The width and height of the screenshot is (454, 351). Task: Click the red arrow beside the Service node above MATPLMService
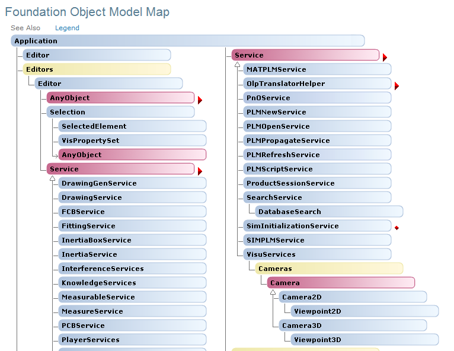[x=385, y=58]
